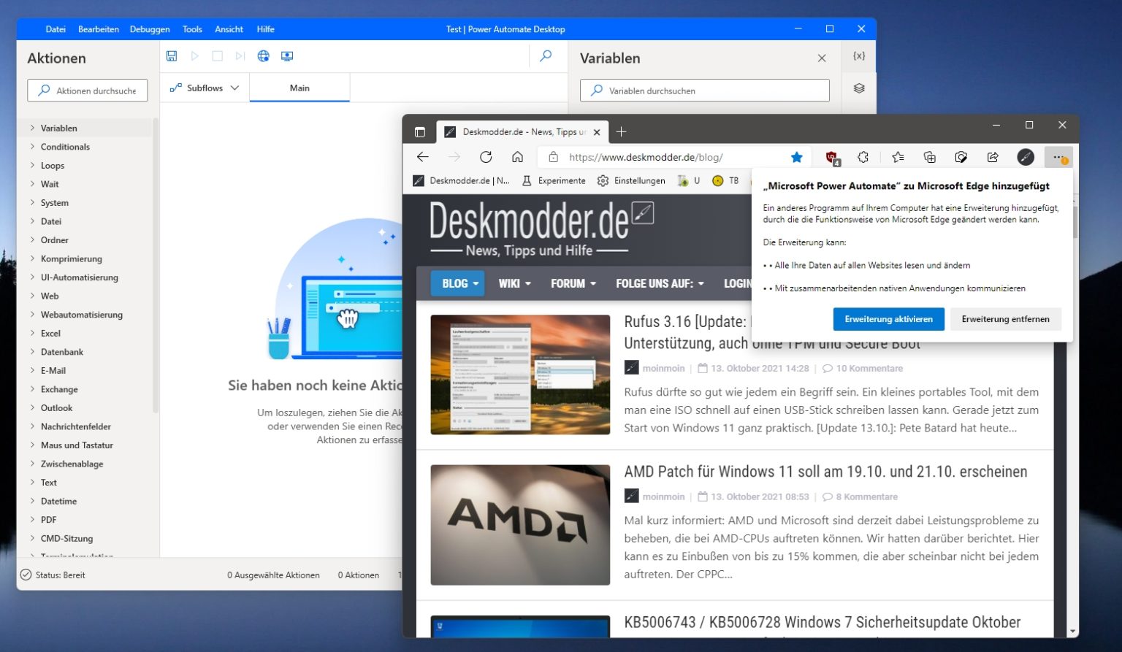Expand the Subflows dropdown

[x=203, y=87]
